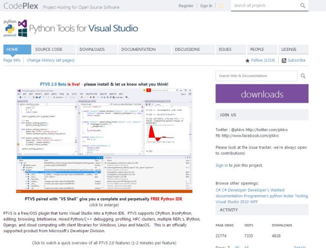This screenshot has width=326, height=248.
Task: Click the page views value 21774
Action: [x=221, y=236]
